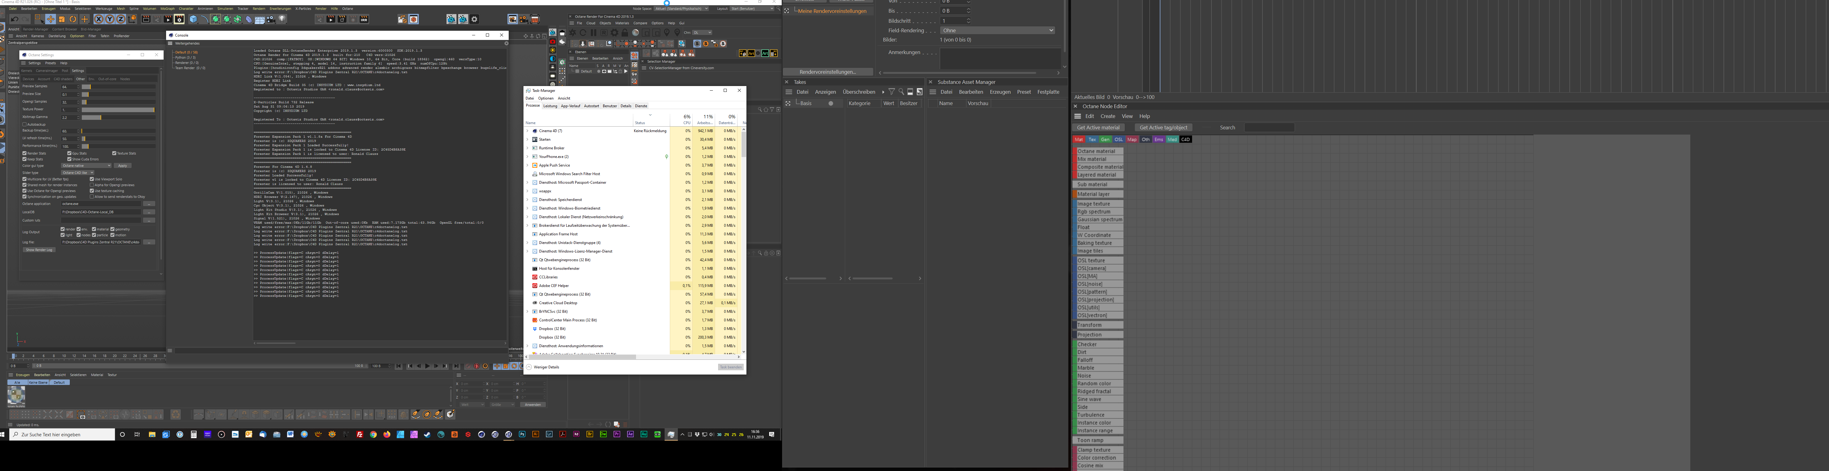1829x471 pixels.
Task: Select the Rotate tool icon
Action: coord(72,19)
